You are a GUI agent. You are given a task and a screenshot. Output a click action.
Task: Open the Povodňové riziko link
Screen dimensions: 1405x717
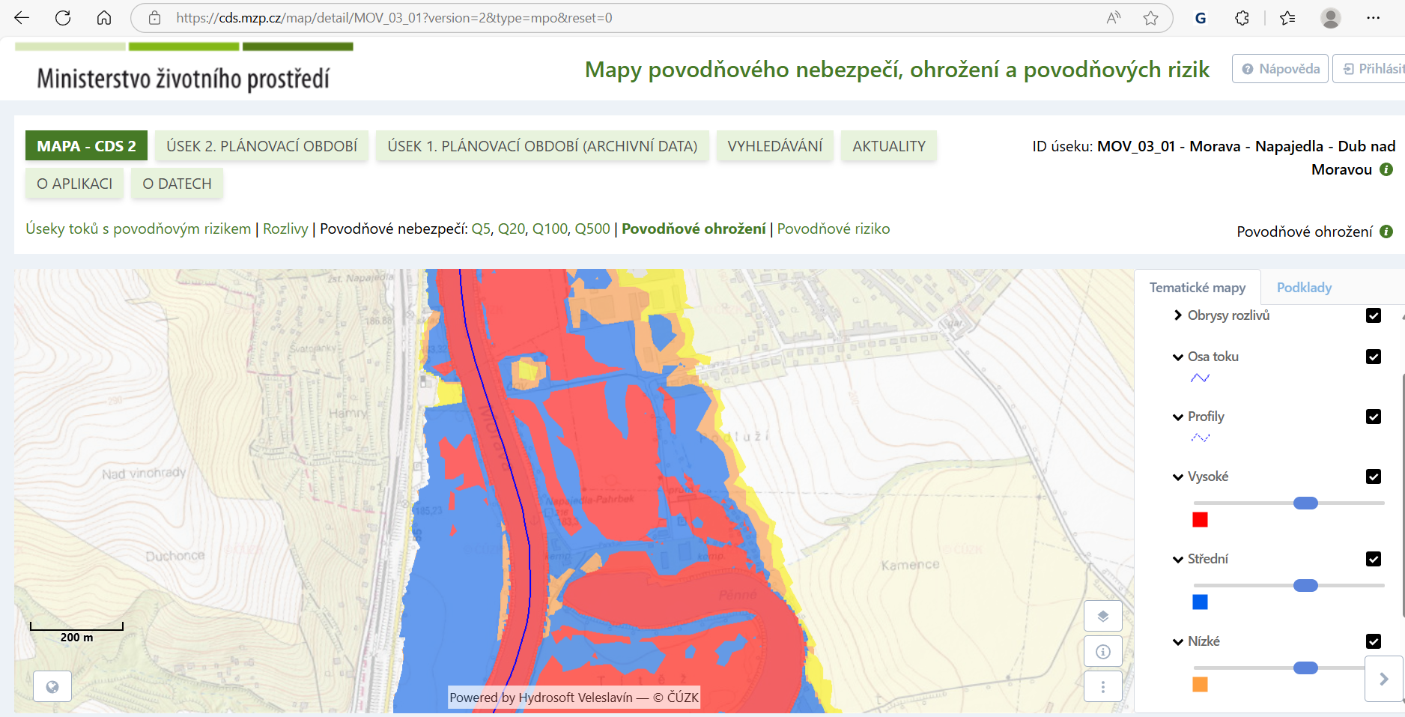click(x=833, y=229)
